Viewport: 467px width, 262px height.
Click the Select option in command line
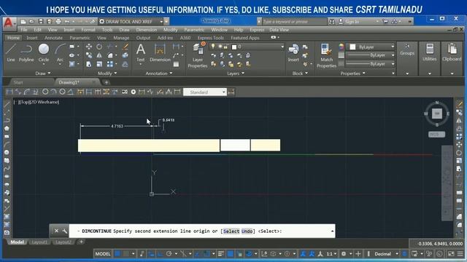pos(231,231)
